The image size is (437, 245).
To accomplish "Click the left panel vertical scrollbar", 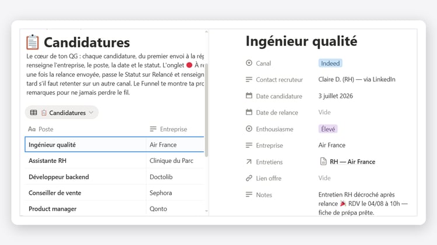I will click(206, 110).
